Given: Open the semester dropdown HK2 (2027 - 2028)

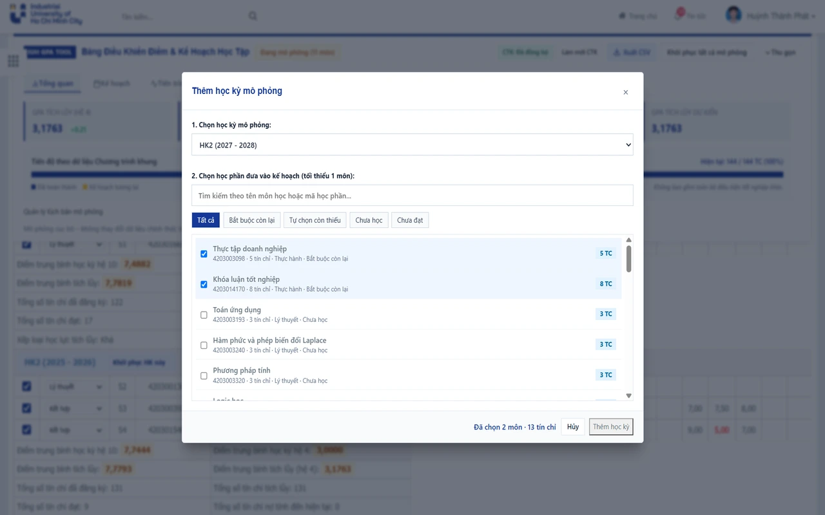Looking at the screenshot, I should [412, 145].
